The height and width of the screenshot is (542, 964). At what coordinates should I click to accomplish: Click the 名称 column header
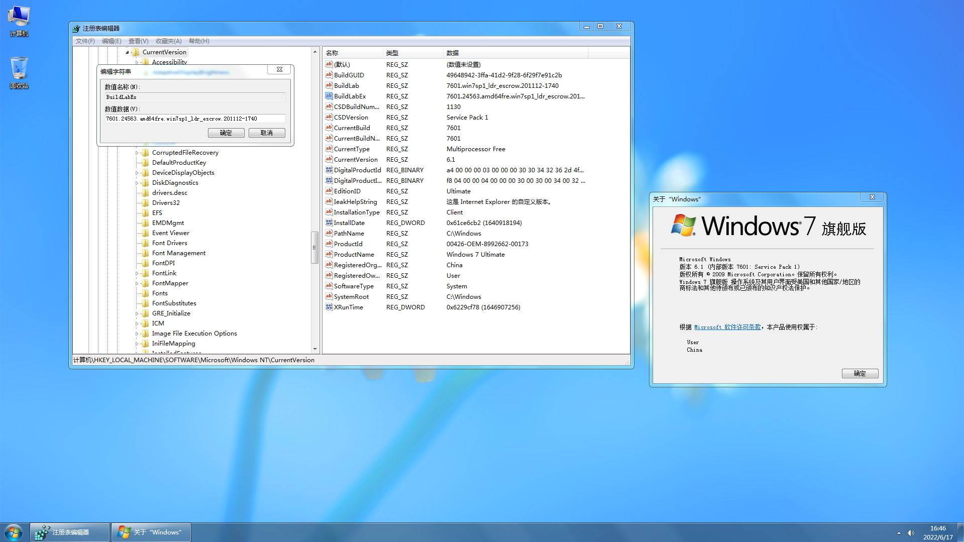[353, 53]
